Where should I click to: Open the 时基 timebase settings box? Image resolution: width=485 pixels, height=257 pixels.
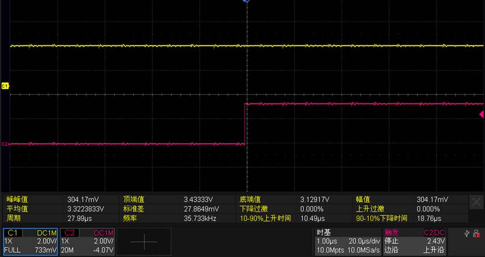coord(348,241)
